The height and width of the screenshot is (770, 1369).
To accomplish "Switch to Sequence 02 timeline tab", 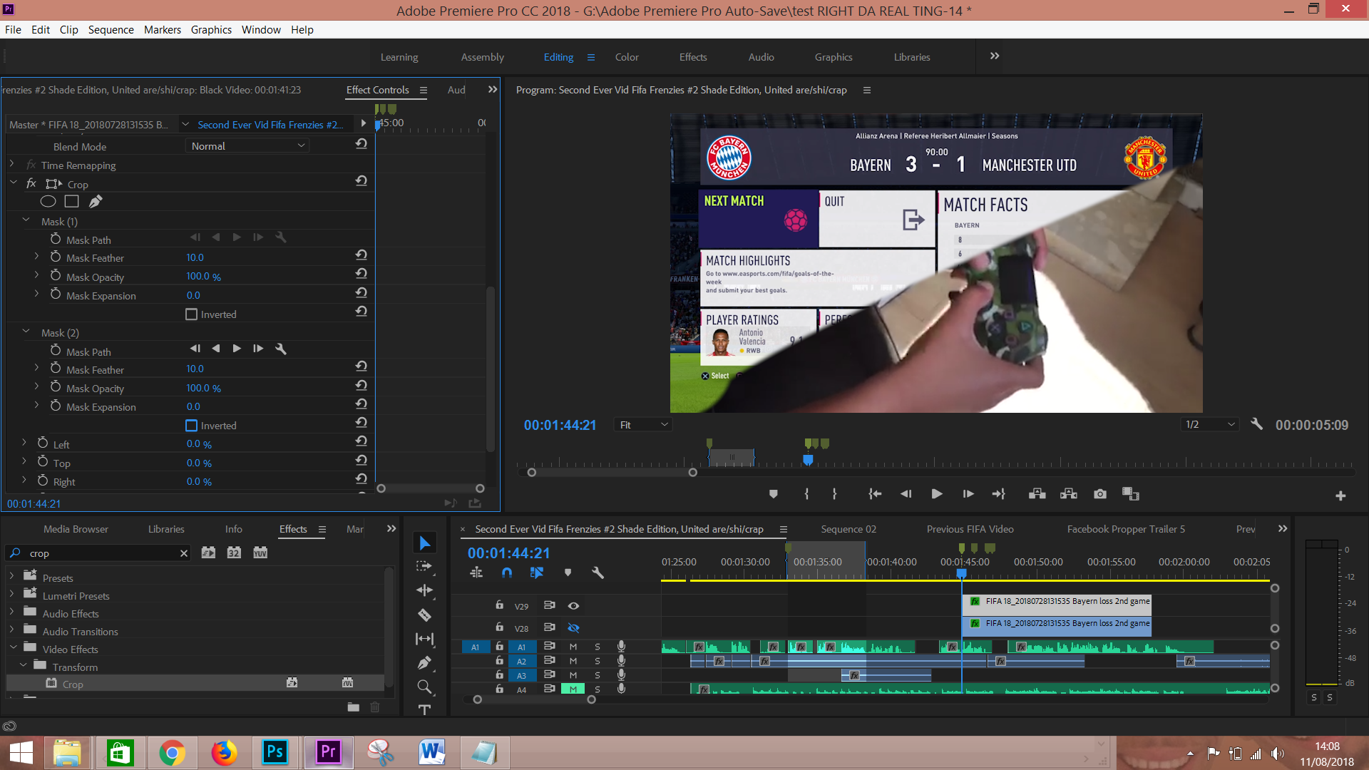I will pyautogui.click(x=848, y=529).
